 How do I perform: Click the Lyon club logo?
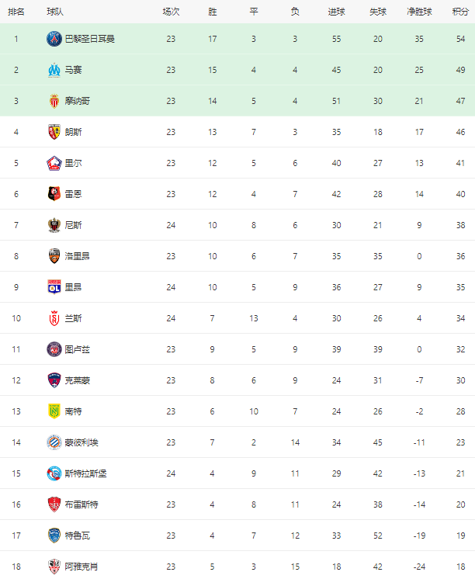pos(54,287)
